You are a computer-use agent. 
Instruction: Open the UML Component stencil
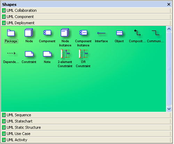87,17
